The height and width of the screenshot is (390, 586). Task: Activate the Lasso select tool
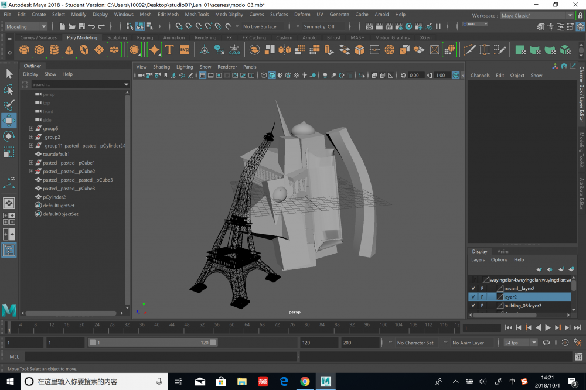point(9,90)
